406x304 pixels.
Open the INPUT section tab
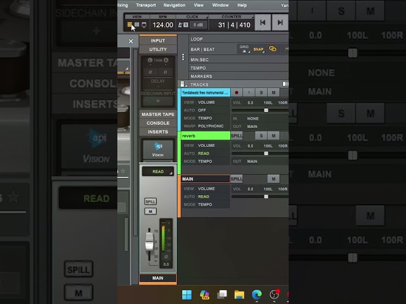pos(158,41)
